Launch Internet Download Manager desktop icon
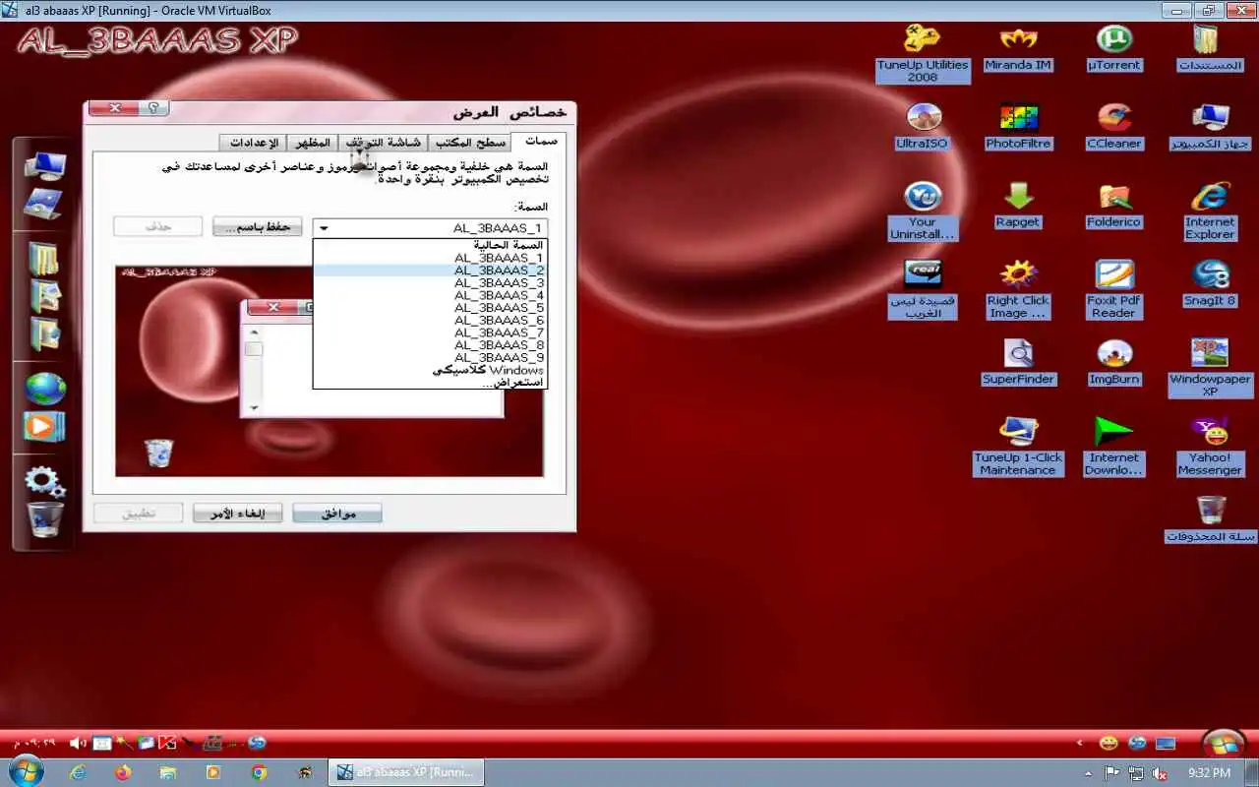1259x787 pixels. 1114,447
